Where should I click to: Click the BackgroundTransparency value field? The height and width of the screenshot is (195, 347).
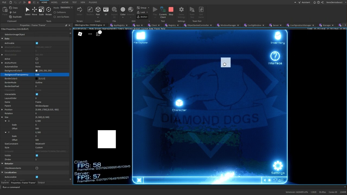pos(52,74)
